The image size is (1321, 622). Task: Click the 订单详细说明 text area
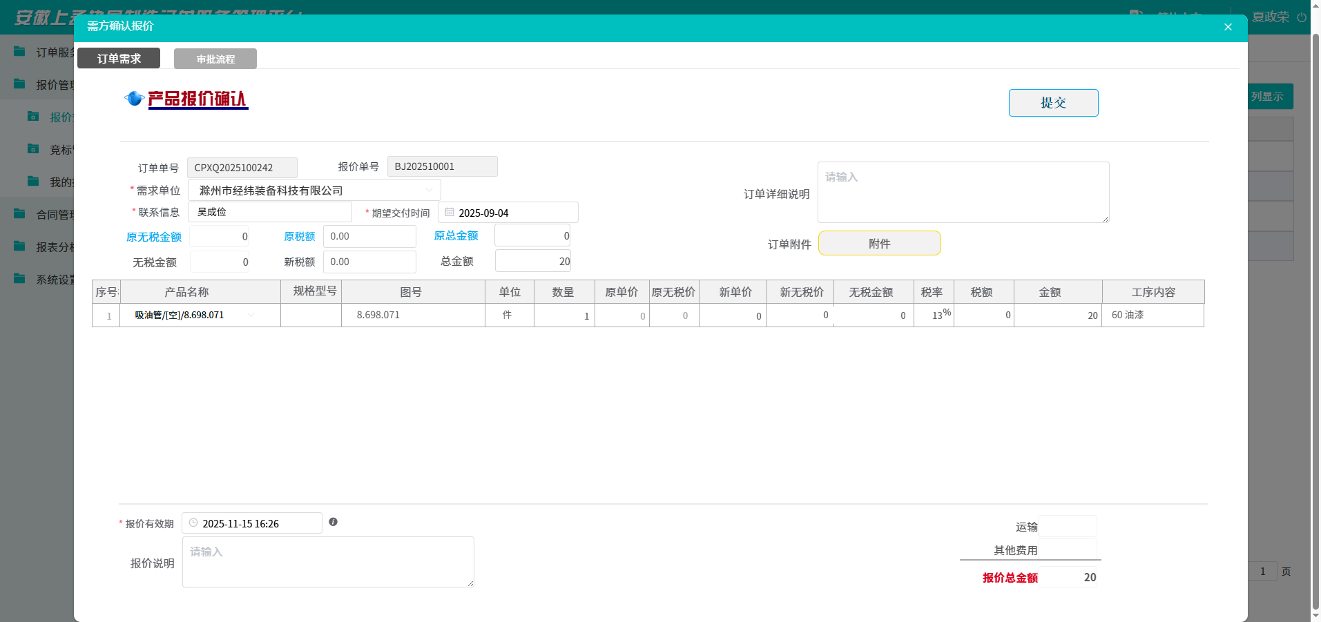963,193
